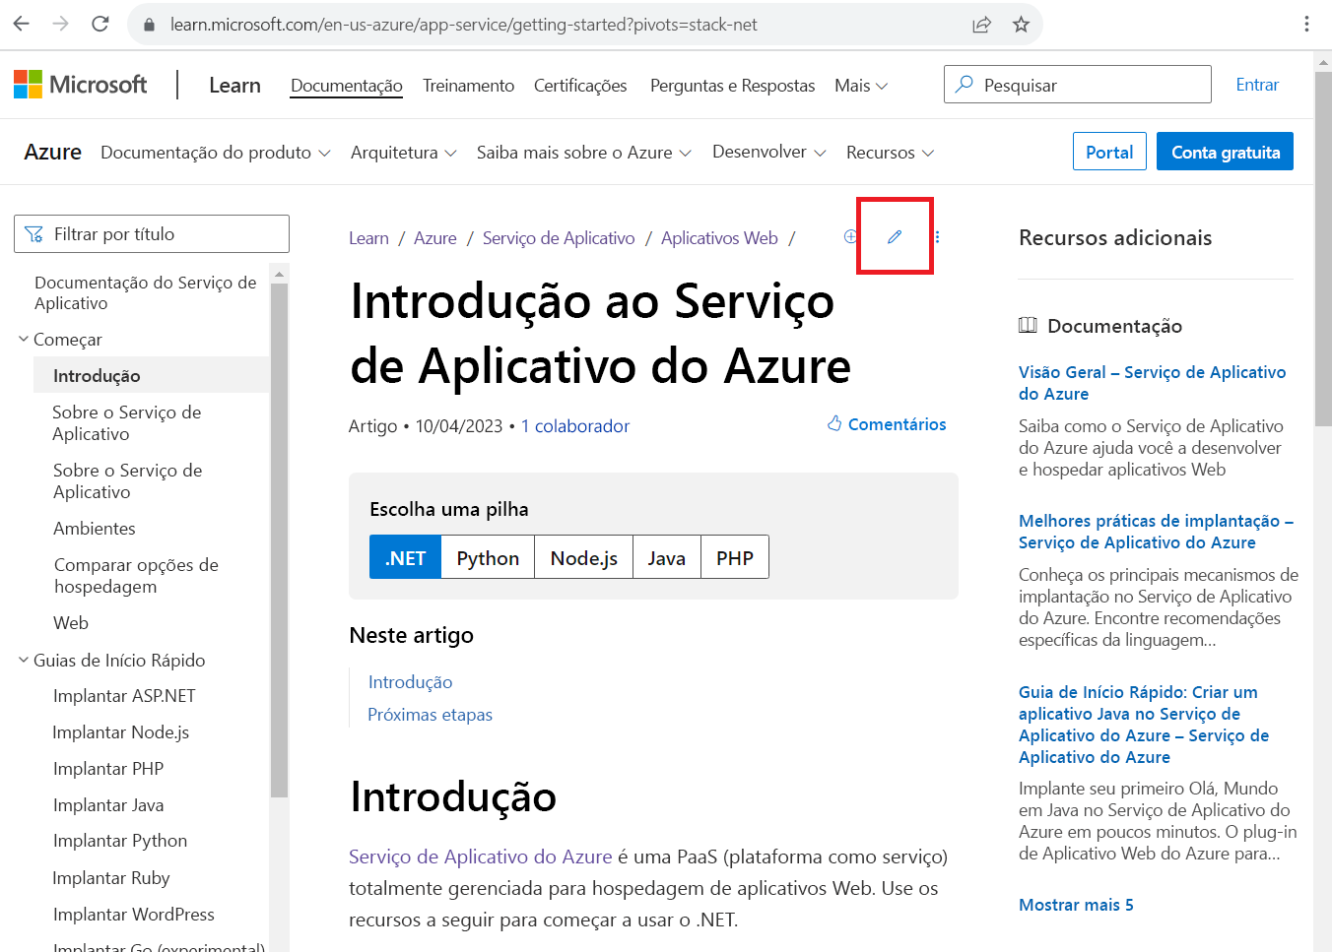
Task: Collapse the Guias de Início Rápido section
Action: point(22,660)
